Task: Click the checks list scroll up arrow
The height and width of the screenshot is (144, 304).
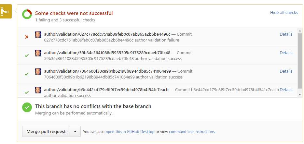Action: (x=300, y=31)
